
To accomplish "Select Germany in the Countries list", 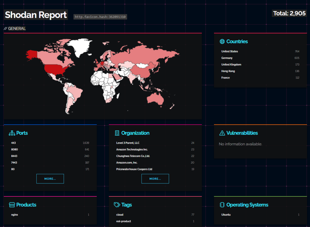I will point(227,58).
